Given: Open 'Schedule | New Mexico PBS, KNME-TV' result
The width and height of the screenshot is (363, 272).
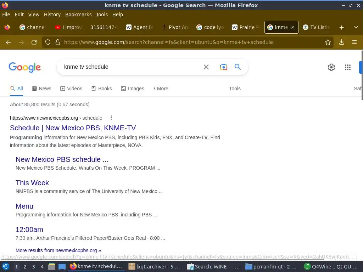Looking at the screenshot, I should pos(73,128).
